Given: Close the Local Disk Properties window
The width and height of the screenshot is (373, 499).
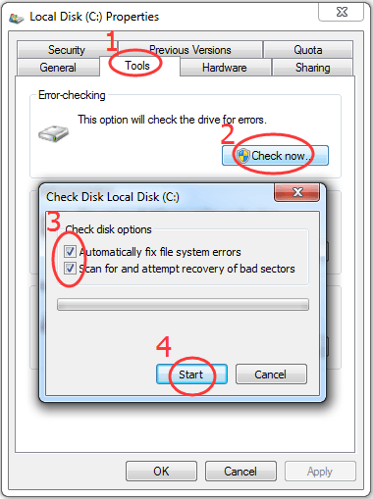Looking at the screenshot, I should (x=341, y=13).
